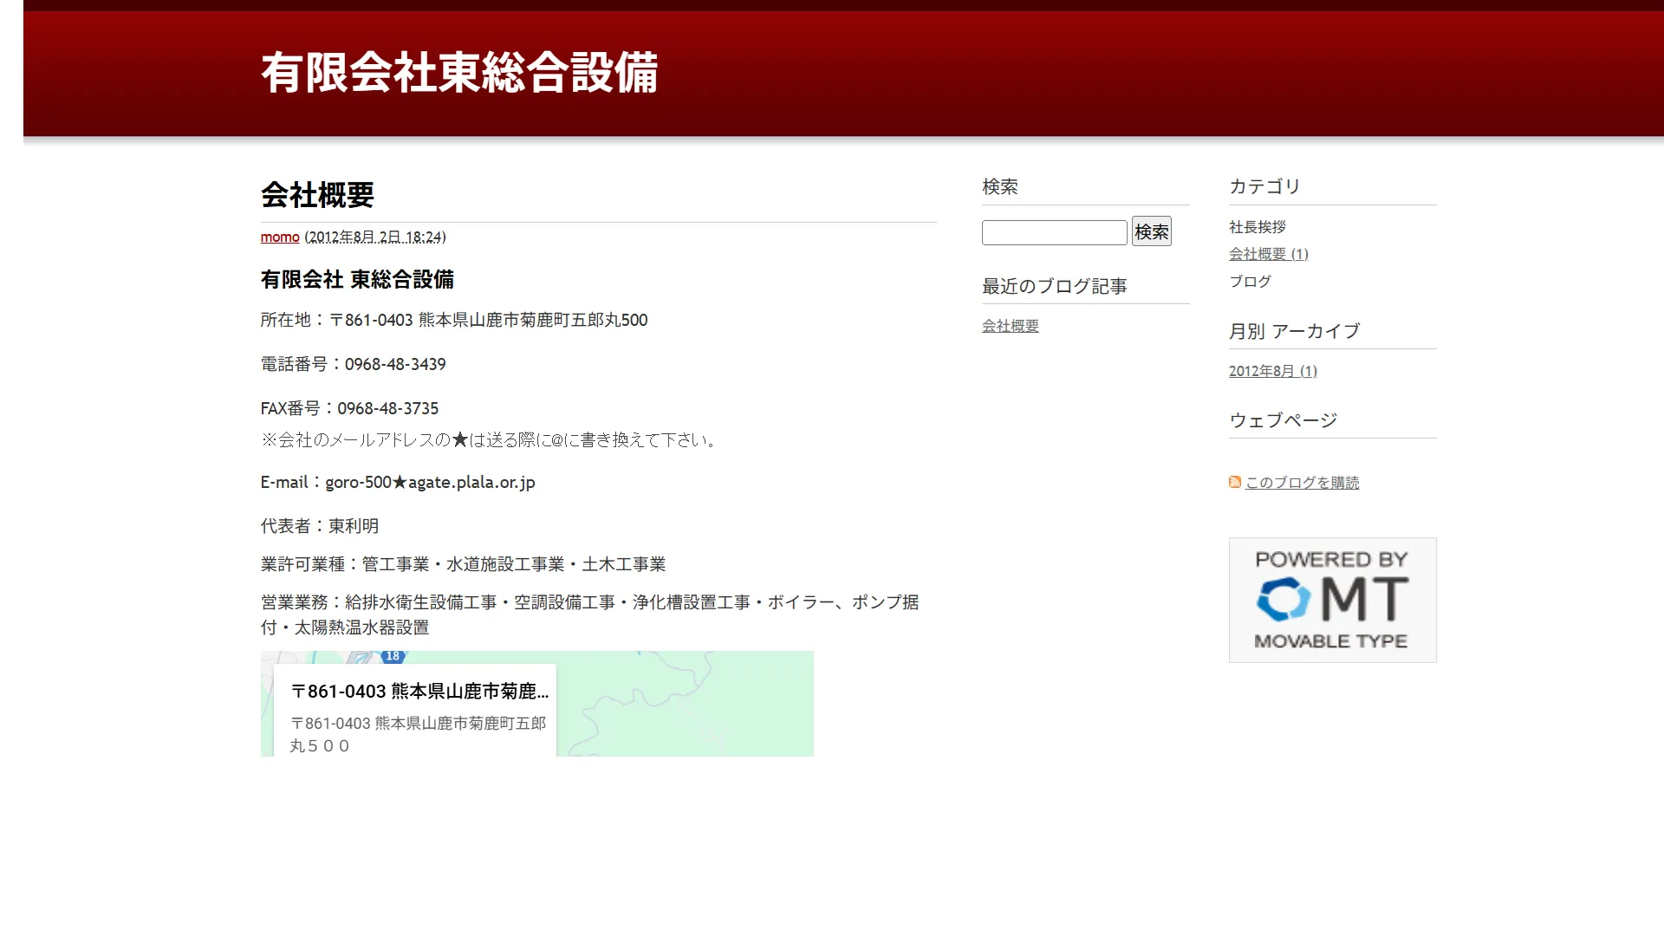Click the カテゴリ sidebar heading
This screenshot has height=936, width=1664.
coord(1264,186)
